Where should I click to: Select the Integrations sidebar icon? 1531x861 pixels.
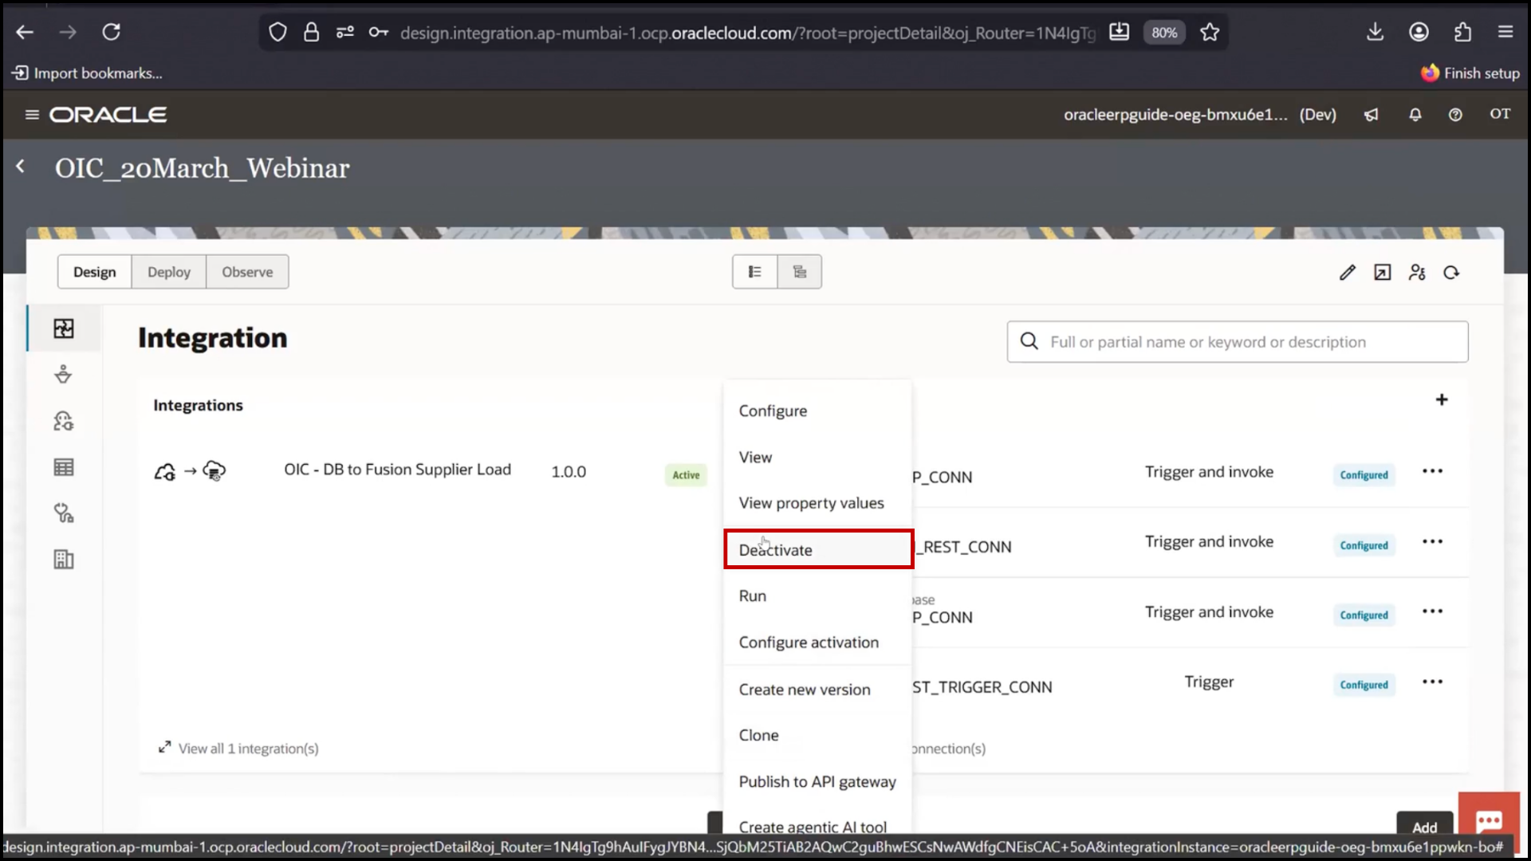click(x=64, y=328)
